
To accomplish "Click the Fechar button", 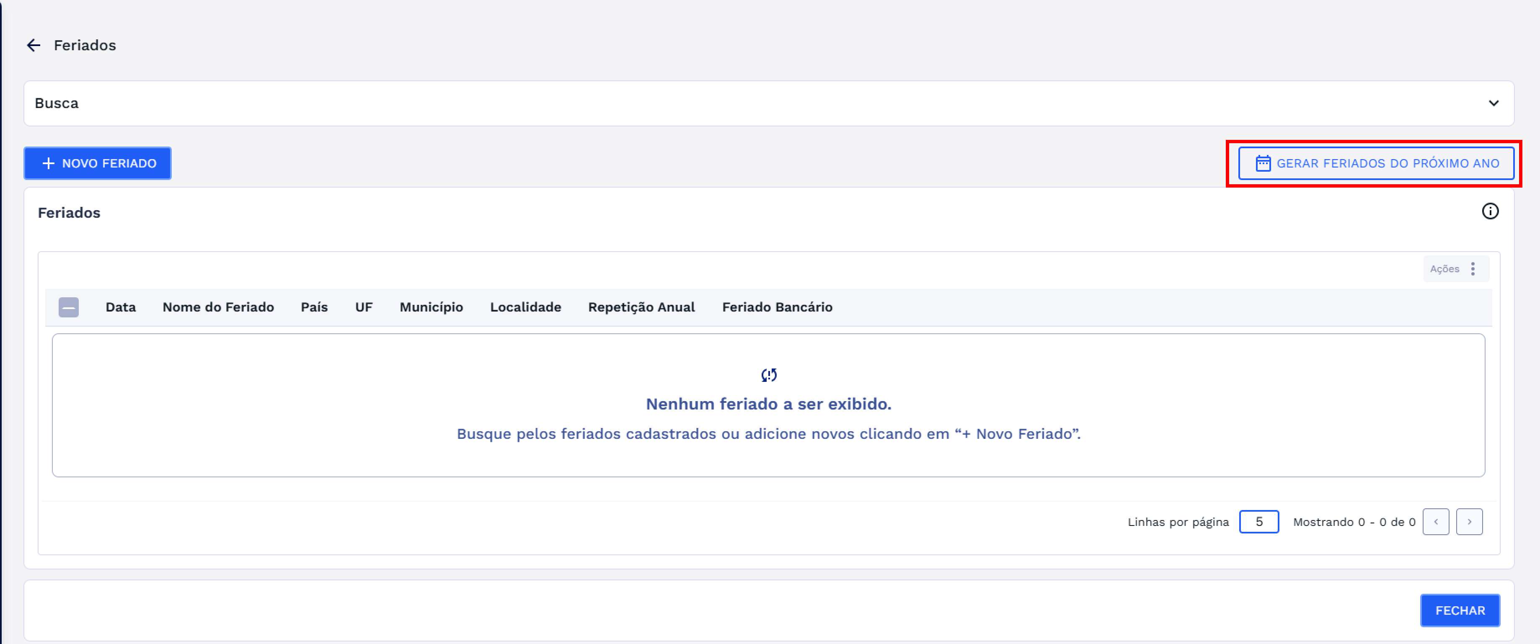I will 1459,610.
